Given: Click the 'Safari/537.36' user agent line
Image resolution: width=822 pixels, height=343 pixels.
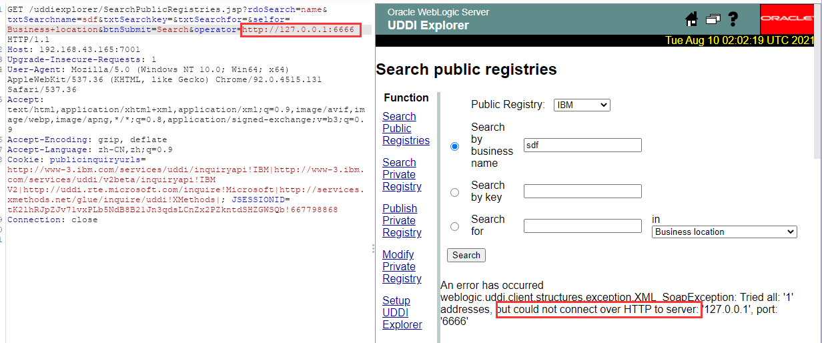Looking at the screenshot, I should tap(41, 89).
